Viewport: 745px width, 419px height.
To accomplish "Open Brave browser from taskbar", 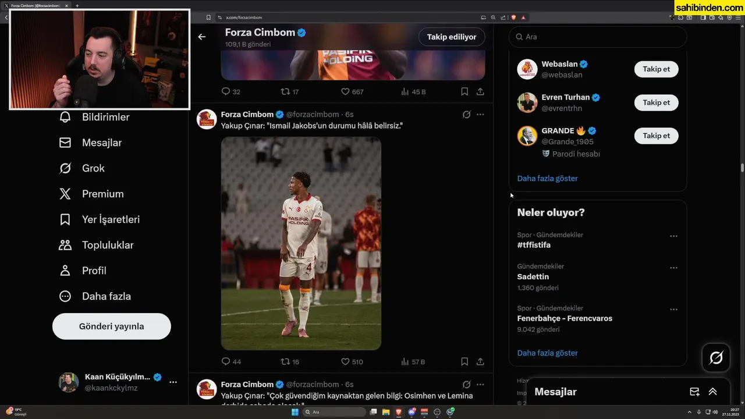I will click(x=399, y=412).
